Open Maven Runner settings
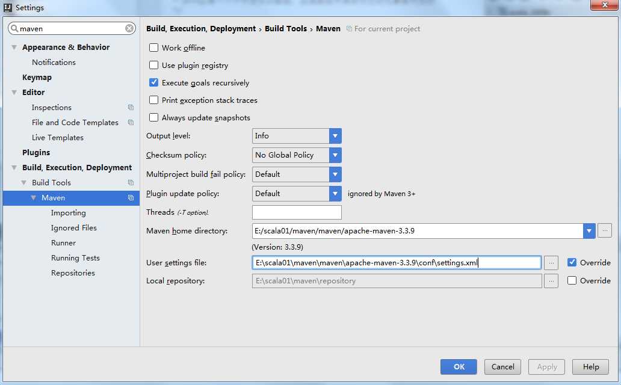Screen dimensions: 621x385 (63, 243)
